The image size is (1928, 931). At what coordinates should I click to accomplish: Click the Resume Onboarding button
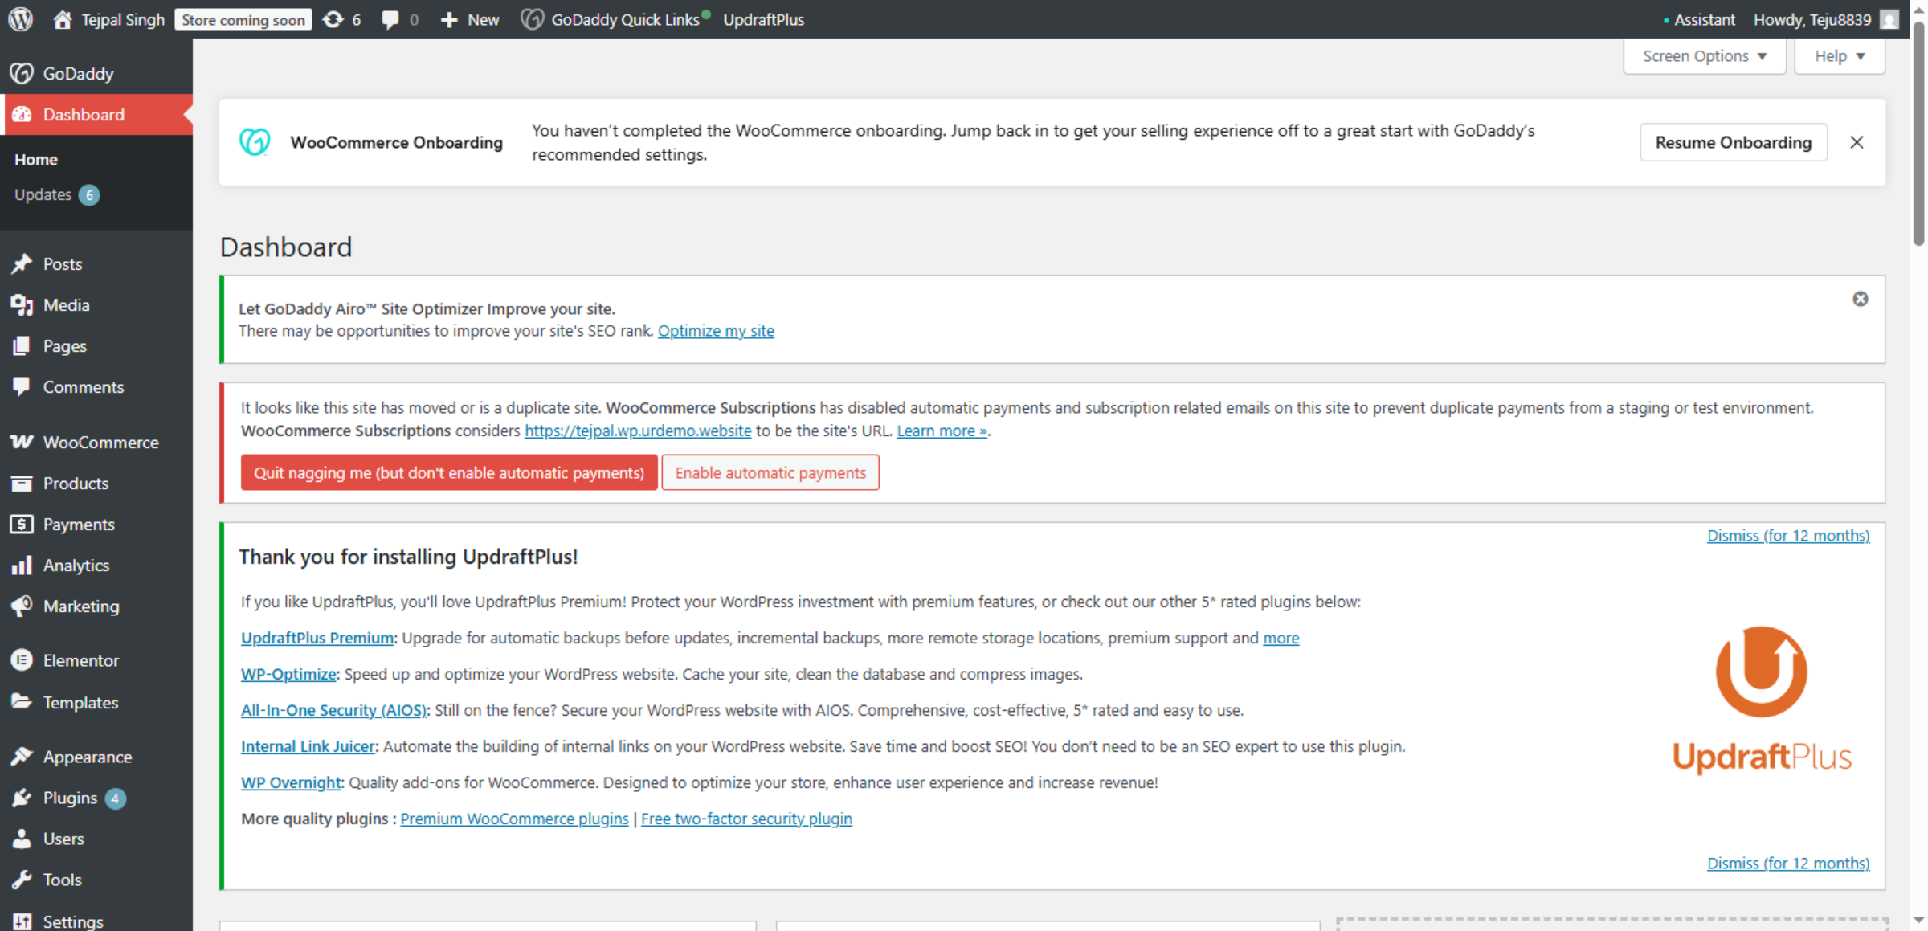point(1733,142)
